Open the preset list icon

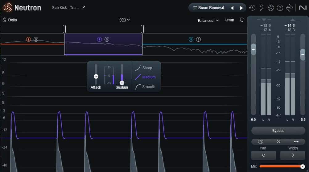click(x=195, y=8)
